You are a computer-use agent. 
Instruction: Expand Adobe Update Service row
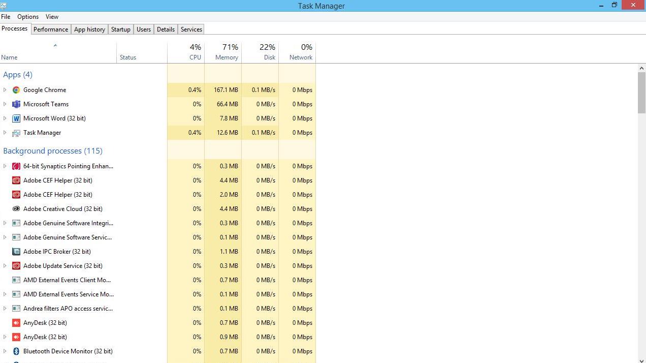5,266
